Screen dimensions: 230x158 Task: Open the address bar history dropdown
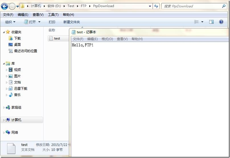tap(150, 6)
